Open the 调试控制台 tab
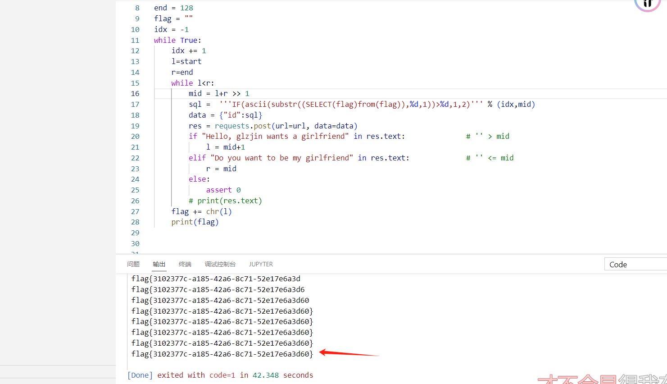 pos(220,264)
